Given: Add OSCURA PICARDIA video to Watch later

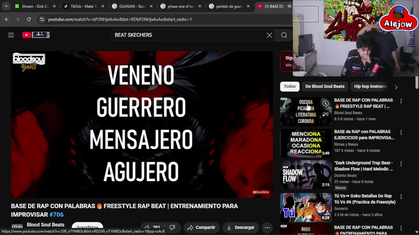Looking at the screenshot, I should click(x=325, y=103).
